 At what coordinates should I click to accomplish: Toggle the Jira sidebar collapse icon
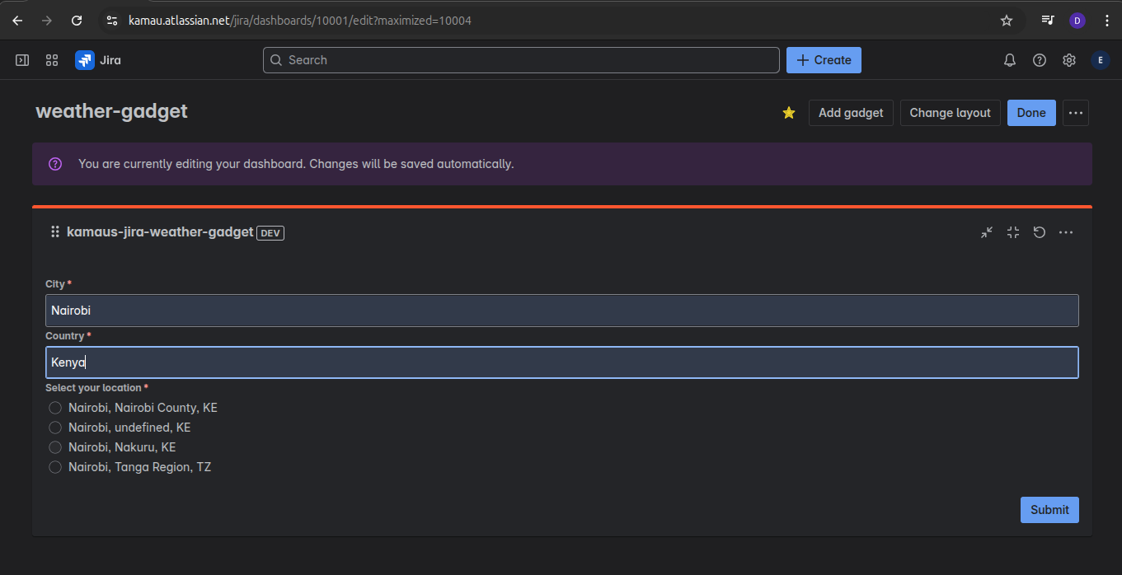[x=22, y=60]
